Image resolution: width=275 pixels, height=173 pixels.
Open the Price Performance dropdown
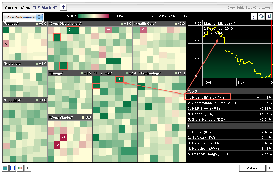23,17
